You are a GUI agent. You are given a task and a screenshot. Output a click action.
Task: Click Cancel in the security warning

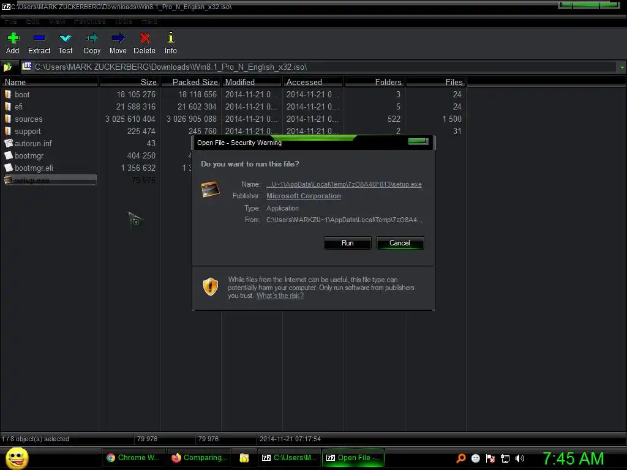(x=400, y=243)
